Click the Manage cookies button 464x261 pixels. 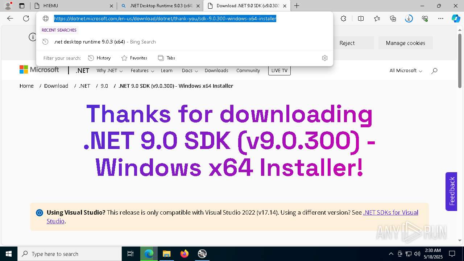coord(406,43)
